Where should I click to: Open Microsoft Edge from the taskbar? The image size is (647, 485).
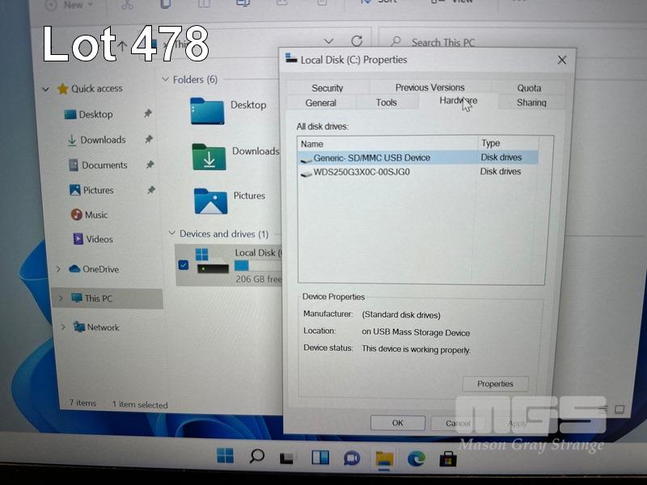[x=416, y=458]
